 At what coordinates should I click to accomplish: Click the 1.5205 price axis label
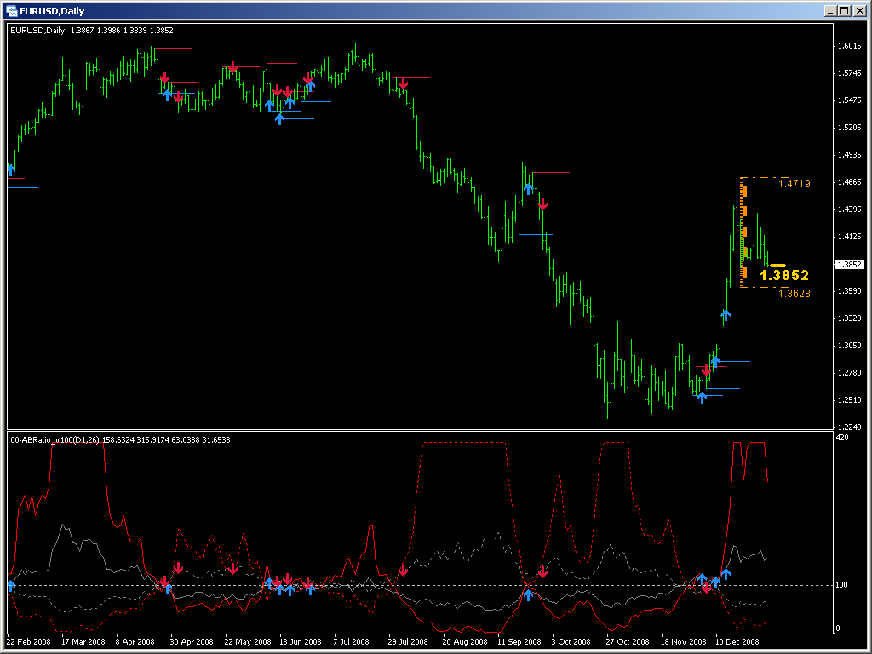click(850, 128)
